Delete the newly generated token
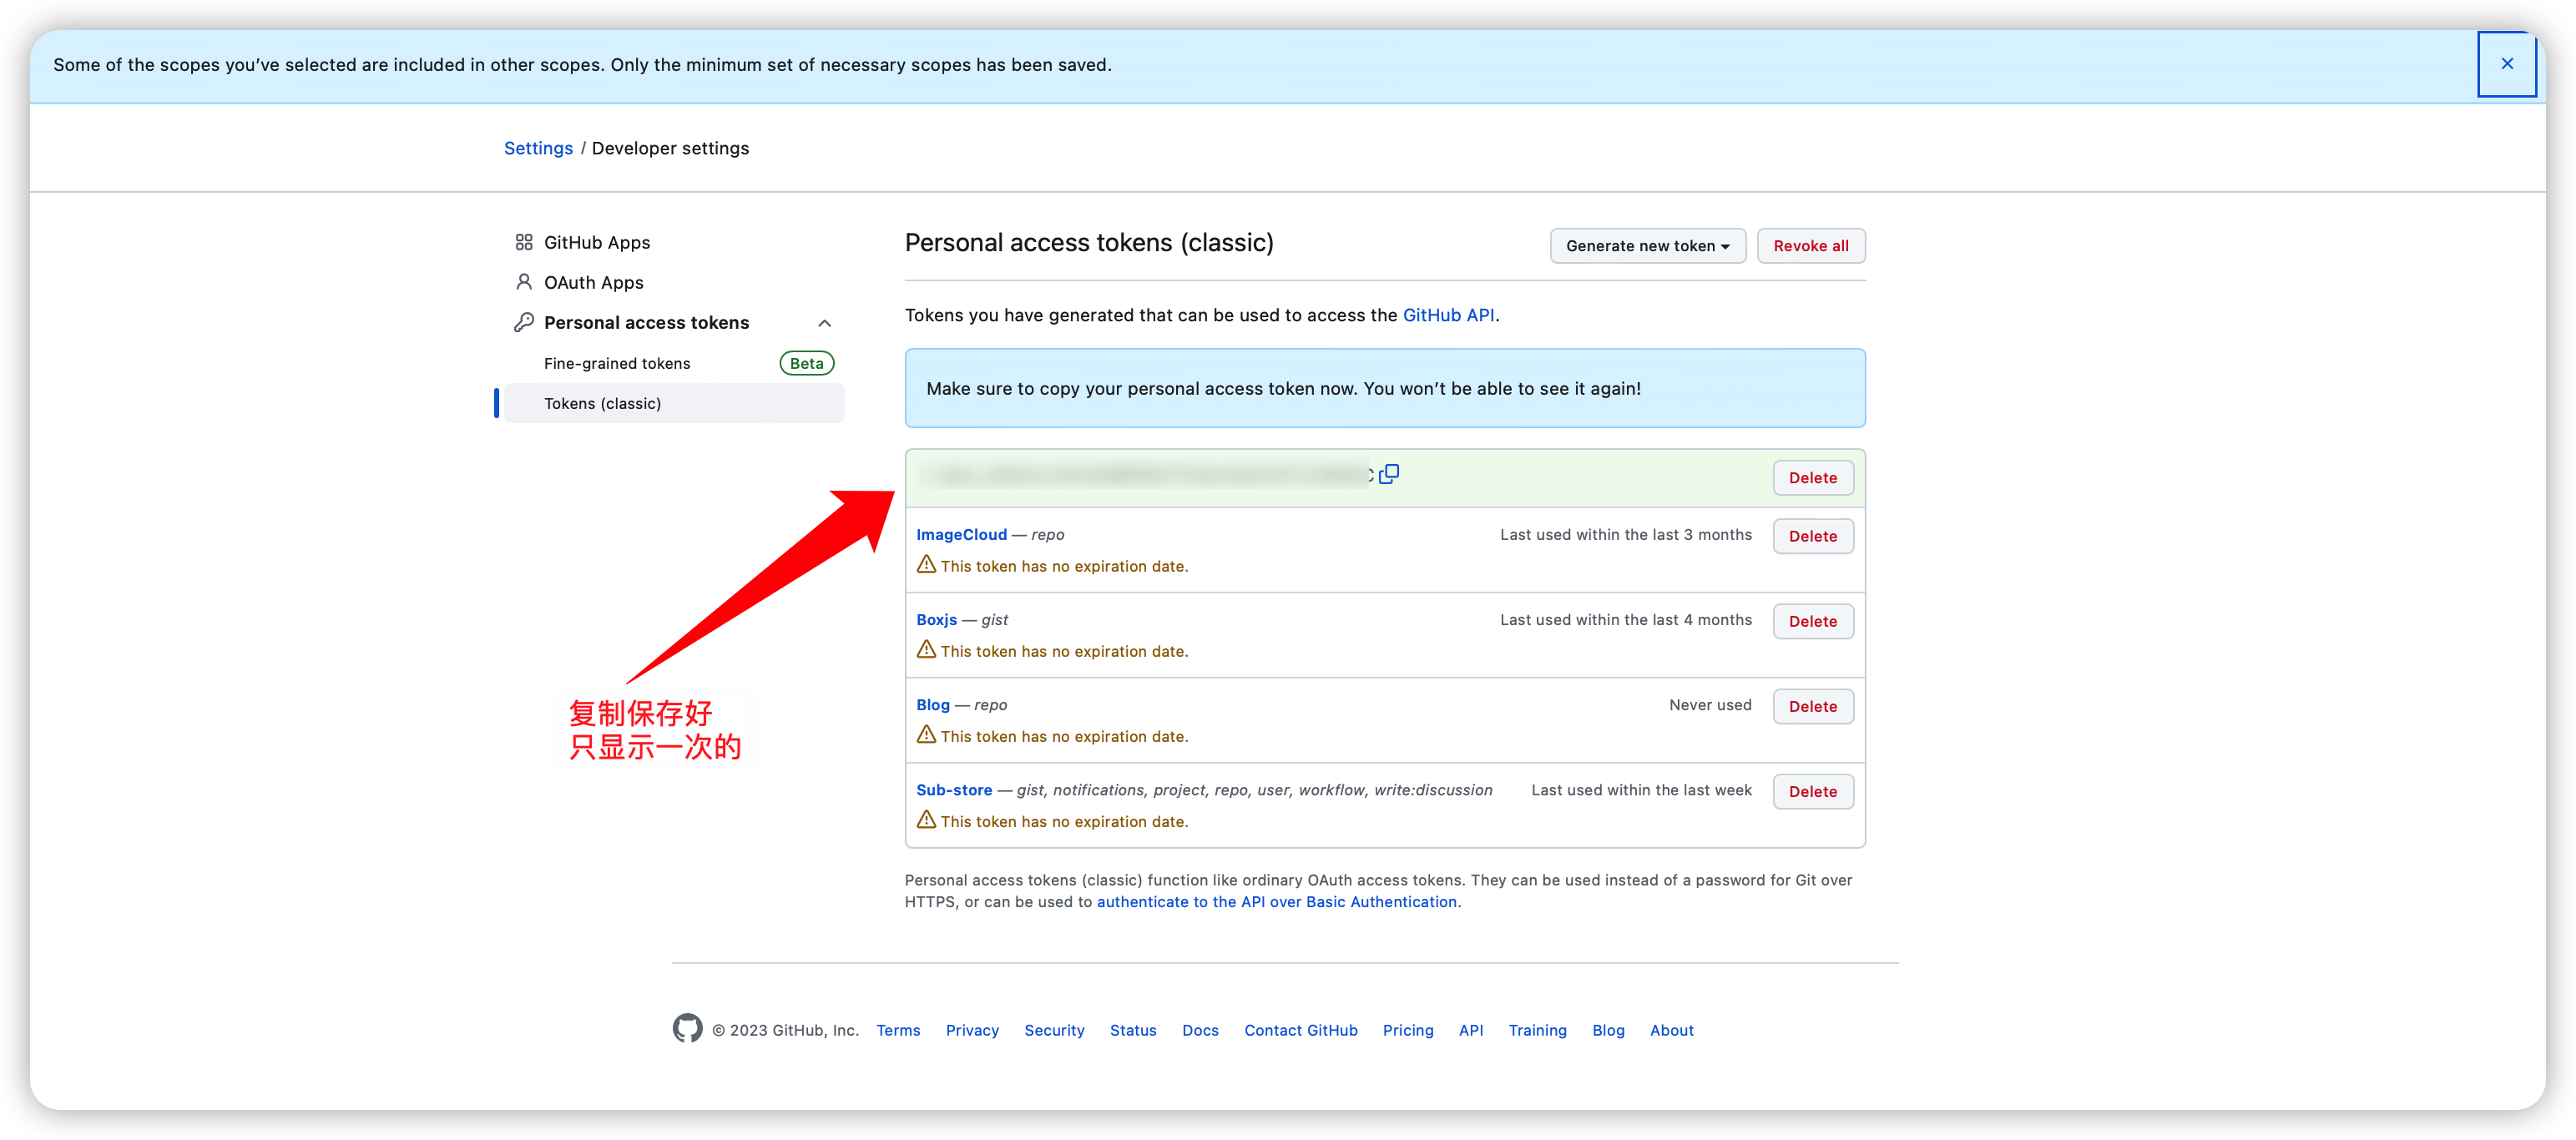 (x=1812, y=478)
